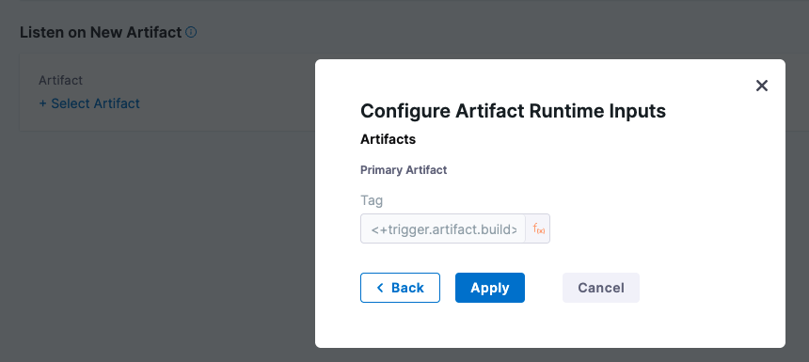809x362 pixels.
Task: Cancel the runtime inputs configuration
Action: tap(600, 288)
